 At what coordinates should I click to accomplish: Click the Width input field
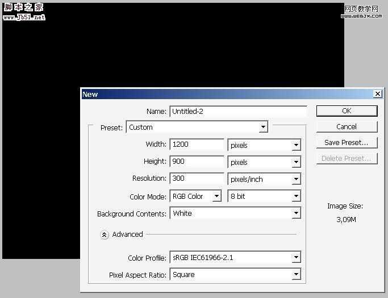197,144
